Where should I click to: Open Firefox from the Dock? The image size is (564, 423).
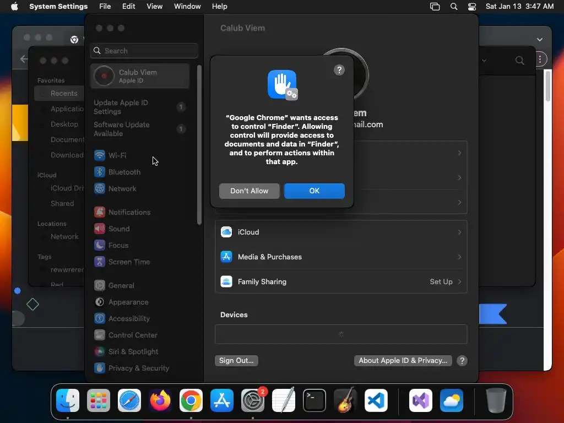[x=160, y=400]
